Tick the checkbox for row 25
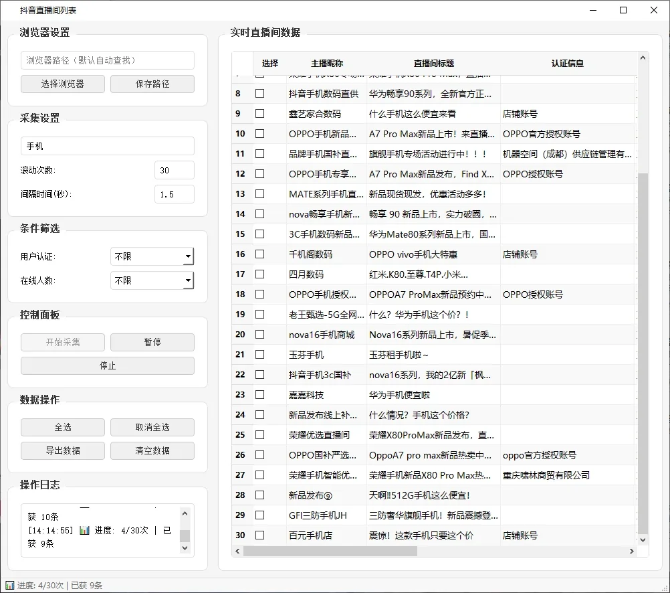Viewport: 670px width, 593px height. pos(260,434)
